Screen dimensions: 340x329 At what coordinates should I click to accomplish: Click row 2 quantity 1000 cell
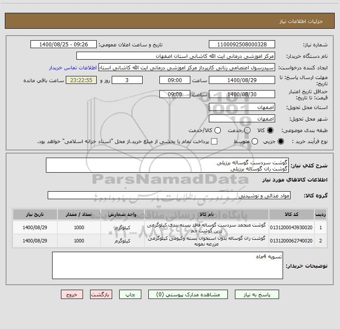click(79, 241)
